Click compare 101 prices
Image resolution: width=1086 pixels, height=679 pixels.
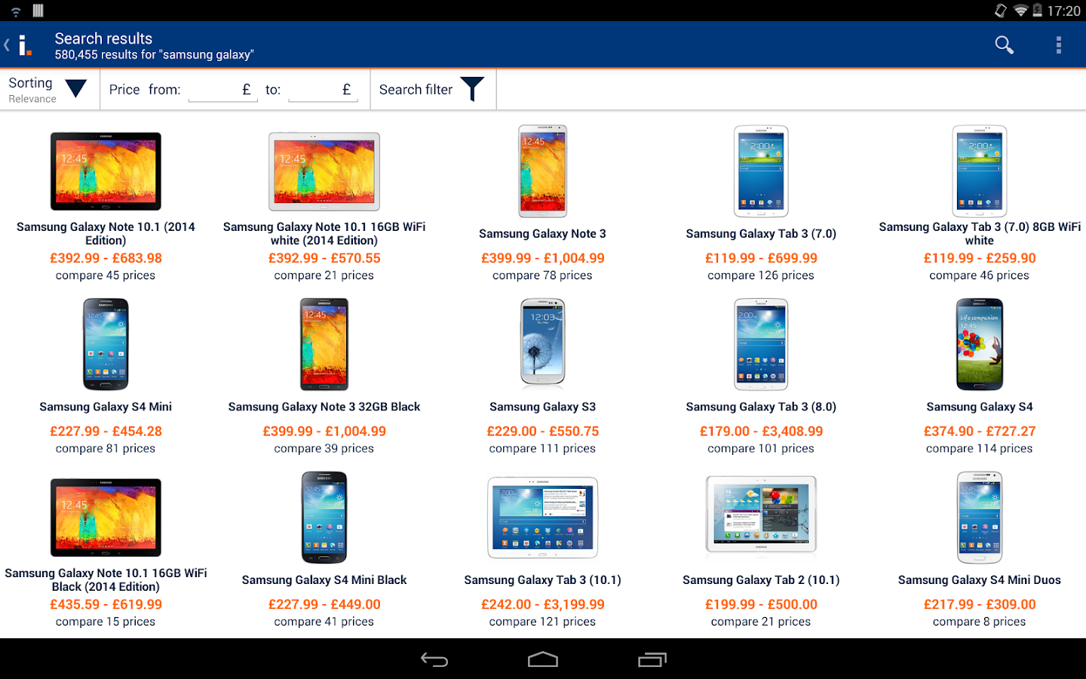point(761,448)
